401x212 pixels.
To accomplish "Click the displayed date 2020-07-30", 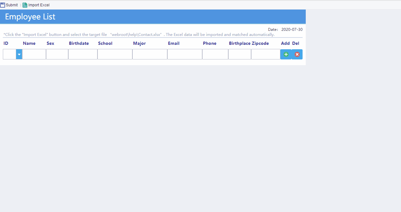I will coord(291,29).
